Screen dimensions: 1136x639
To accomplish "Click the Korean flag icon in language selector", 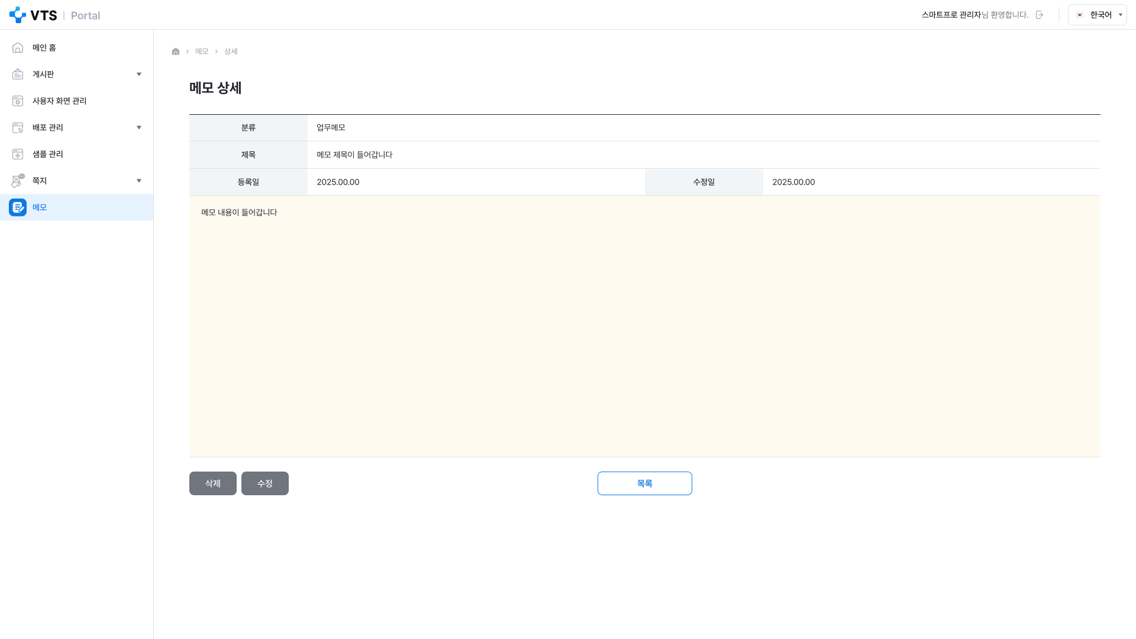I will 1080,15.
